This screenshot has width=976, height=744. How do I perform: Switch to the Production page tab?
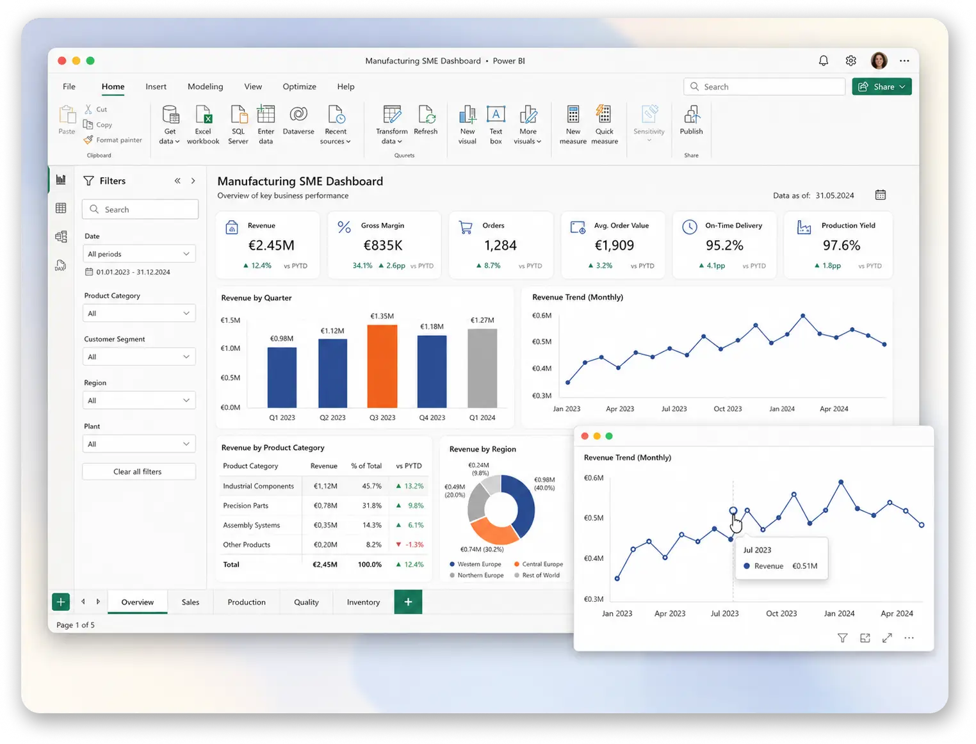[247, 602]
